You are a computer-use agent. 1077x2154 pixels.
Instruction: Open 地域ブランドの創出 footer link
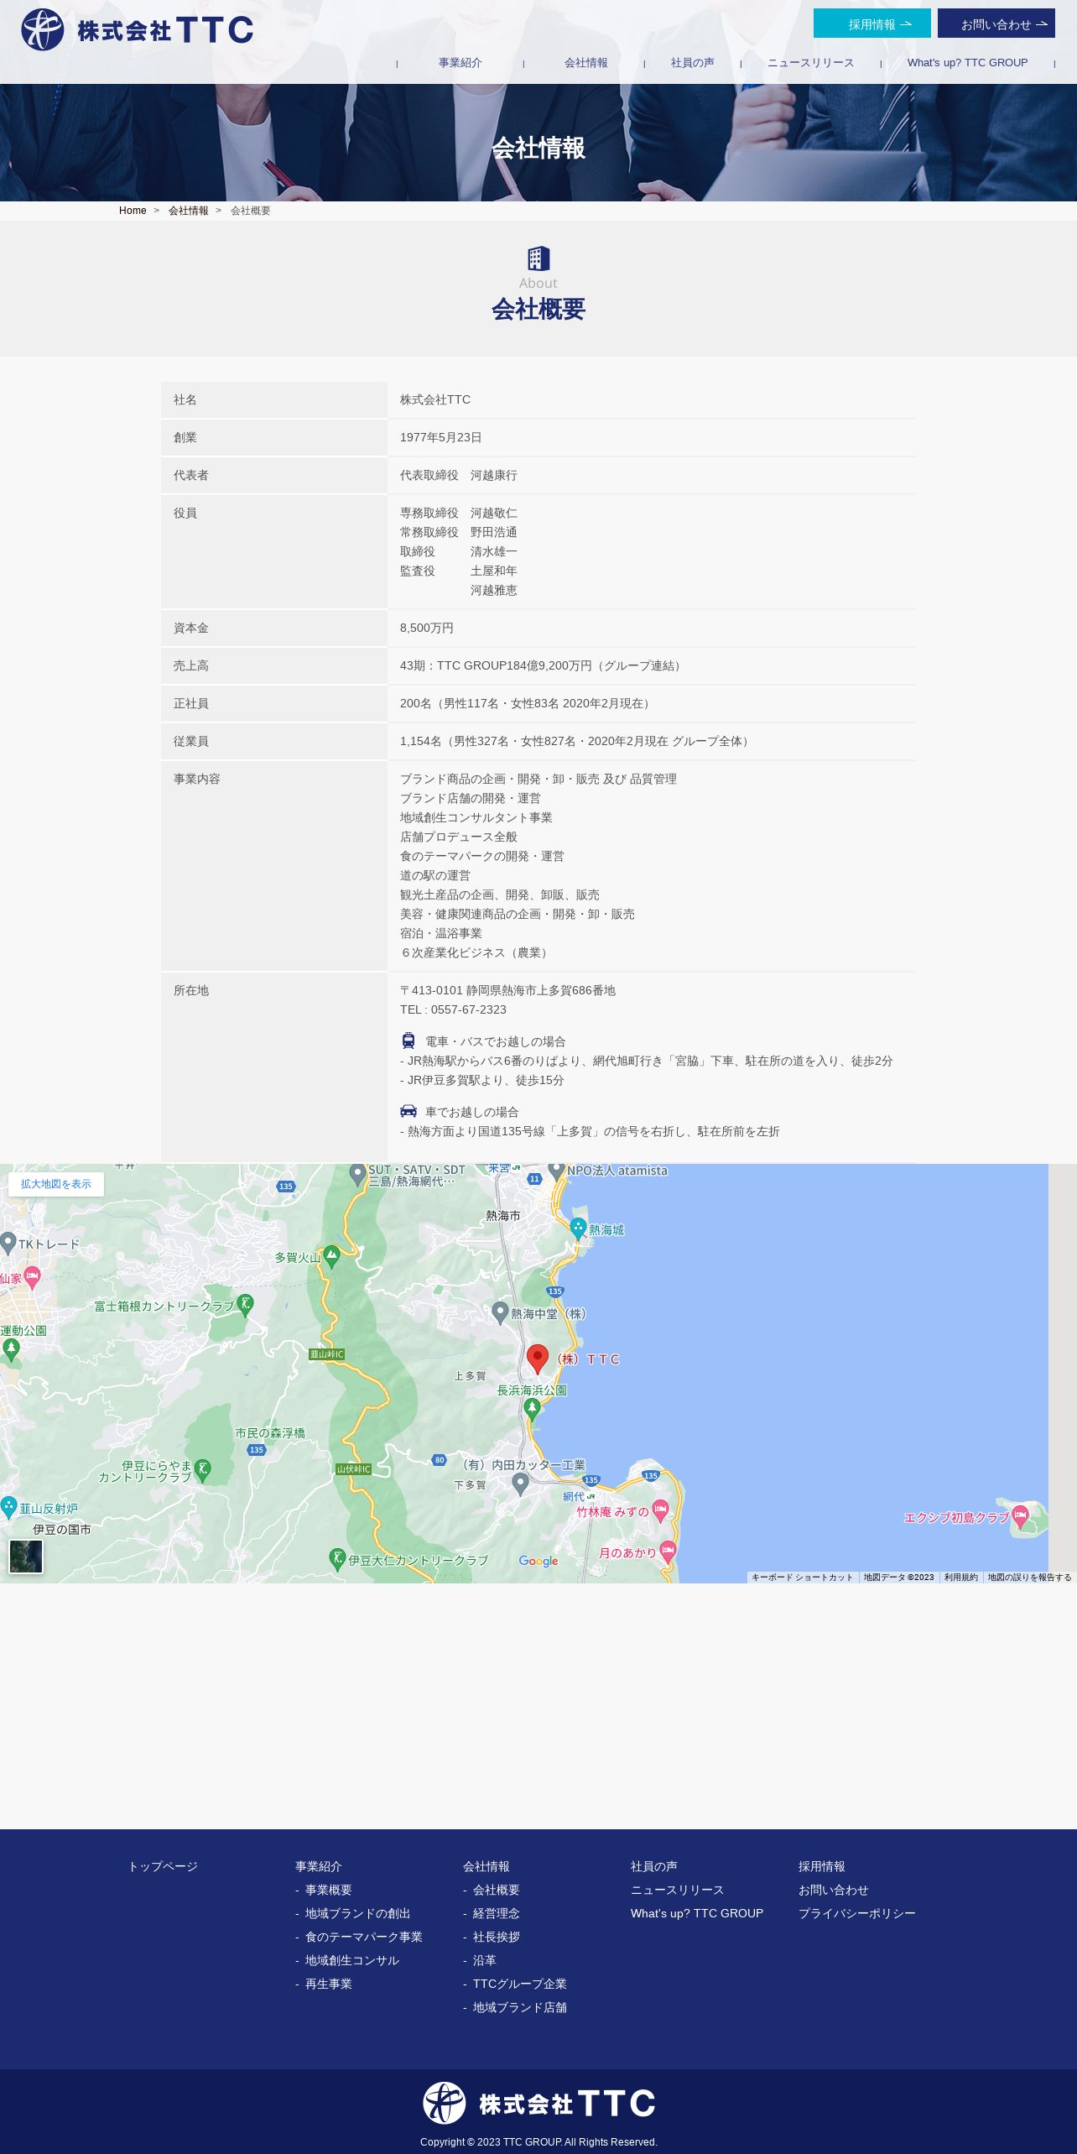coord(358,1913)
